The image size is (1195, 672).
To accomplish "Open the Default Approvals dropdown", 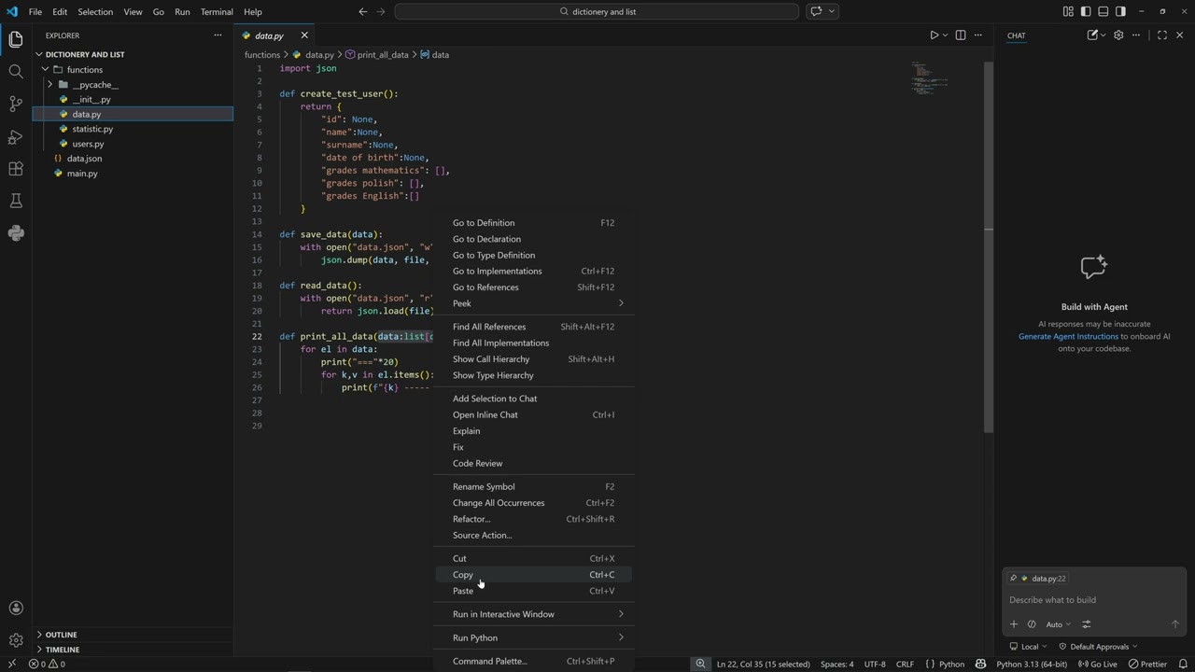I will tap(1099, 646).
